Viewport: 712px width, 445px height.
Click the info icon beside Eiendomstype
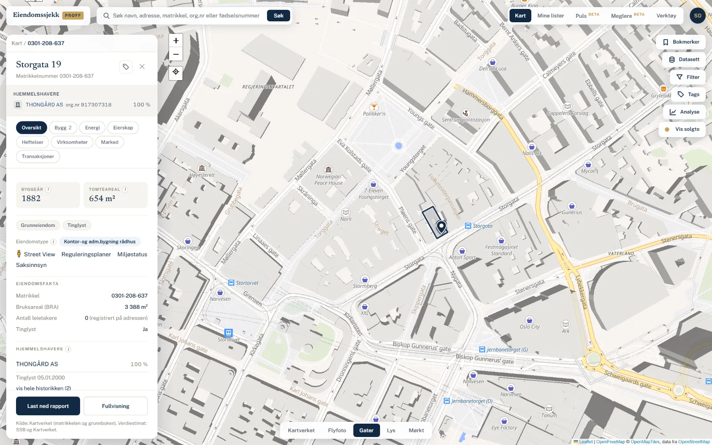[53, 242]
